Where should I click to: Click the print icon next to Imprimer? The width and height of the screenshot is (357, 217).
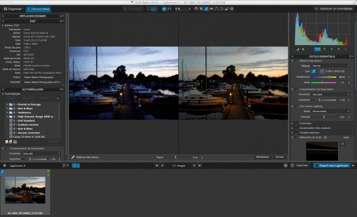point(292,166)
